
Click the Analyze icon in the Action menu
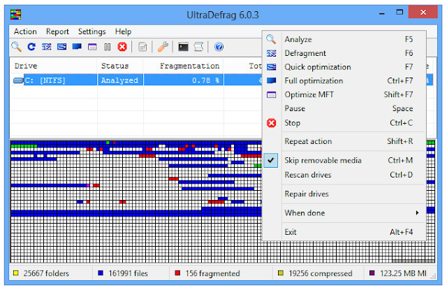[x=271, y=39]
